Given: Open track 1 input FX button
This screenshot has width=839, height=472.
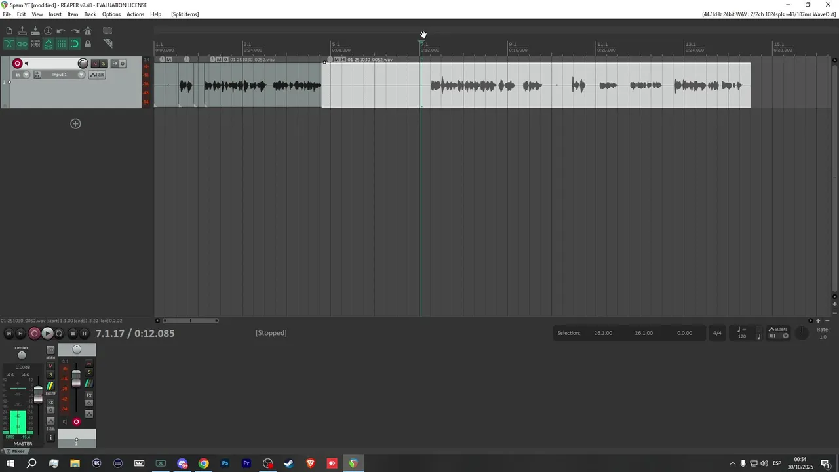Looking at the screenshot, I should (37, 75).
